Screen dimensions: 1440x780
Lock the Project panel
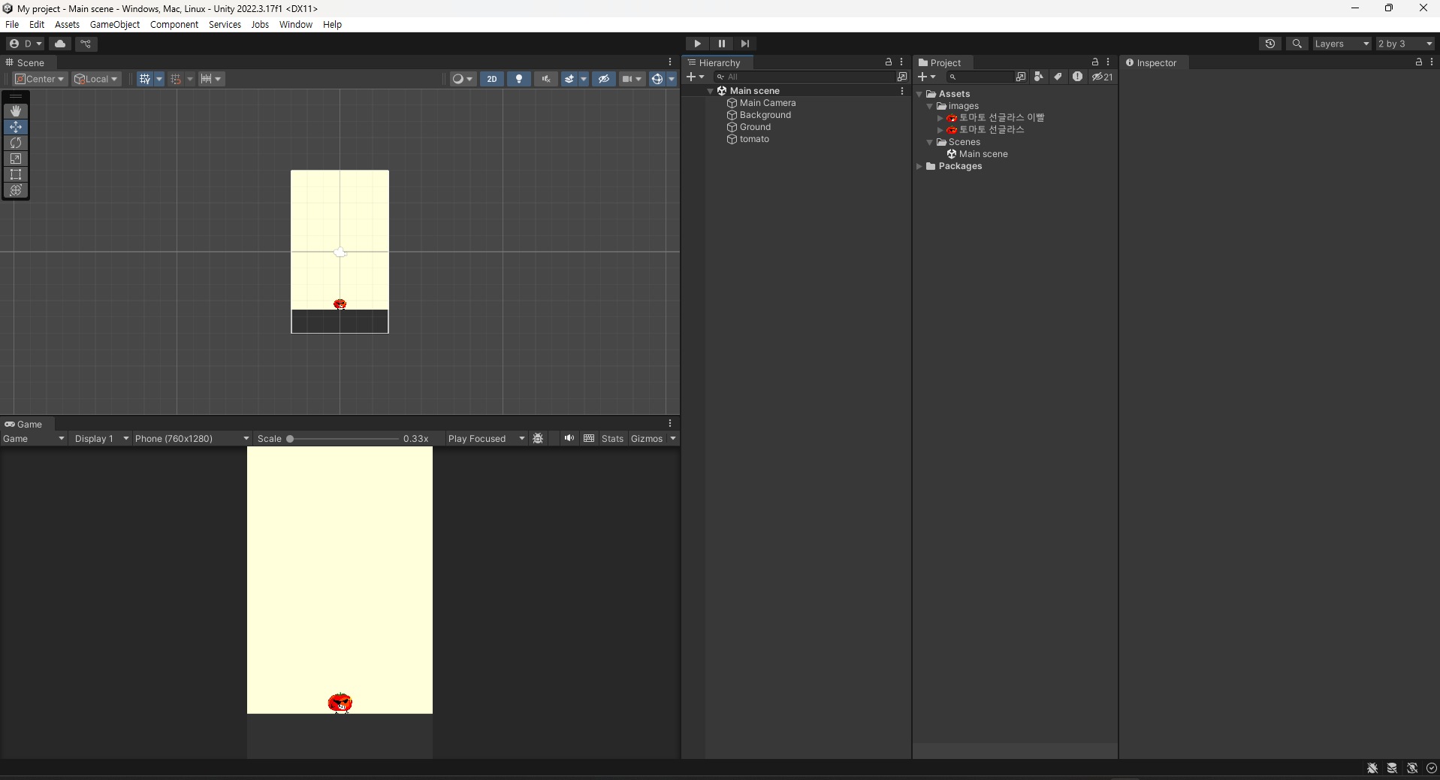pyautogui.click(x=1095, y=62)
